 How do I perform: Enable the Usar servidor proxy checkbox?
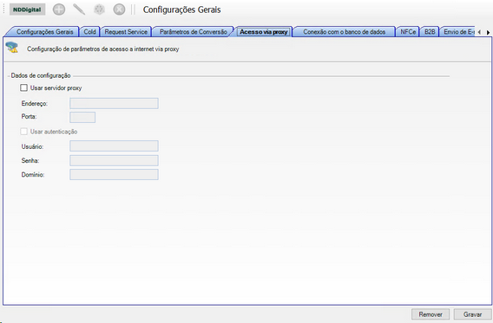(24, 87)
